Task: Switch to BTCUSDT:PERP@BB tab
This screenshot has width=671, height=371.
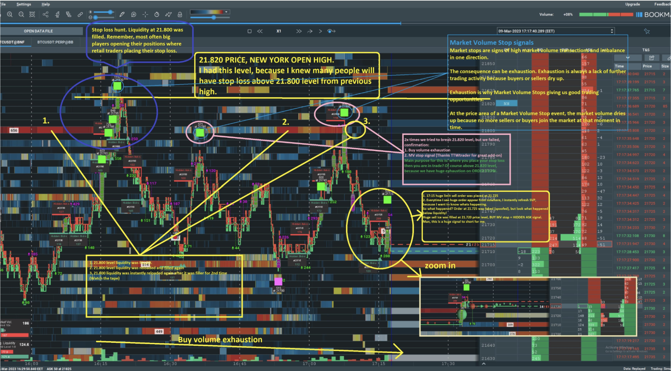Action: pyautogui.click(x=55, y=42)
